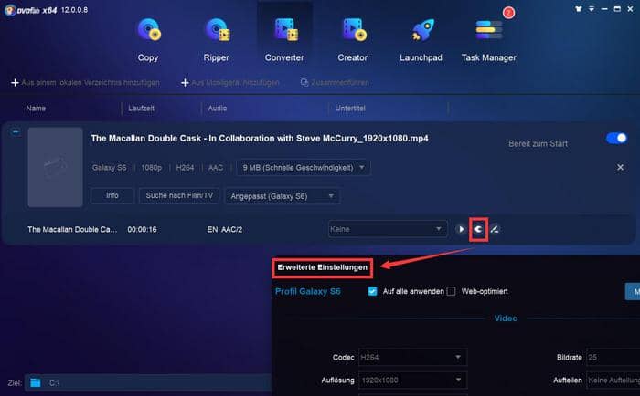This screenshot has height=396, width=640.
Task: Open the Task Manager
Action: point(488,40)
